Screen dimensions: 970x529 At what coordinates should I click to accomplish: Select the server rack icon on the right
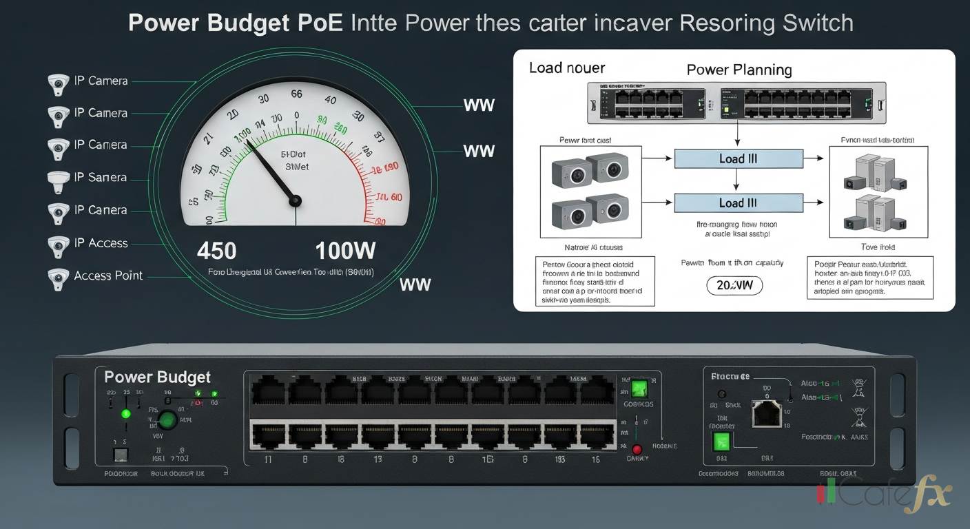coord(878,191)
